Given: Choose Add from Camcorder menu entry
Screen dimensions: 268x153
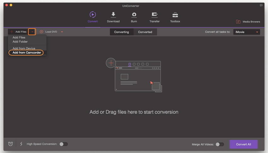Looking at the screenshot, I should [27, 52].
